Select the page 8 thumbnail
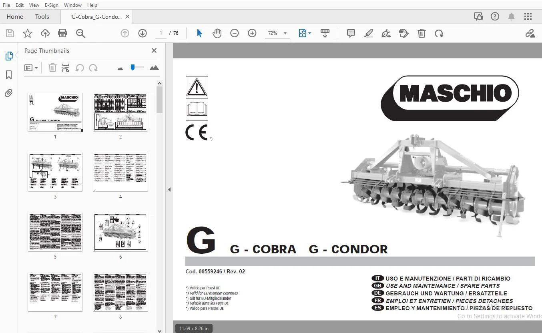Screen dimensions: 542x333 [x=120, y=292]
